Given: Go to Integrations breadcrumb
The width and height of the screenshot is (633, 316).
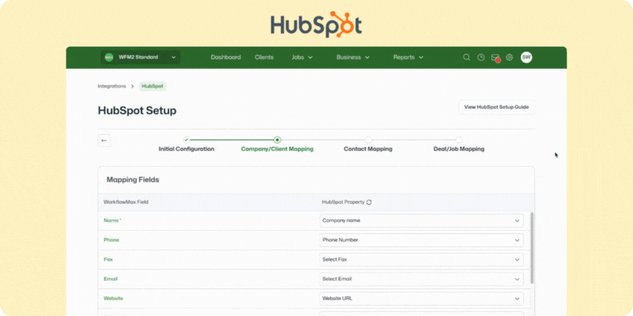Looking at the screenshot, I should tap(112, 86).
